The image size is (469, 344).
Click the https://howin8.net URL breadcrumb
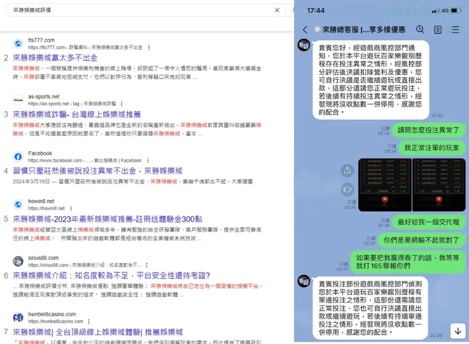46,208
